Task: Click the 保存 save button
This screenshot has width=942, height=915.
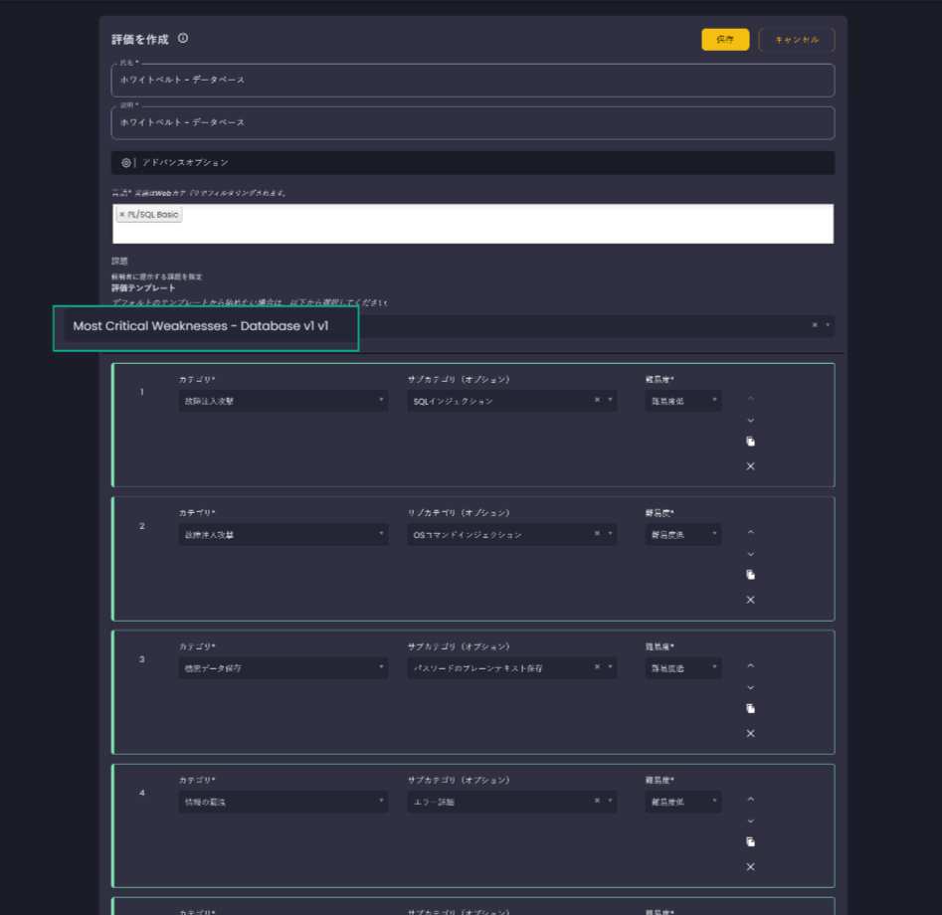Action: (725, 40)
